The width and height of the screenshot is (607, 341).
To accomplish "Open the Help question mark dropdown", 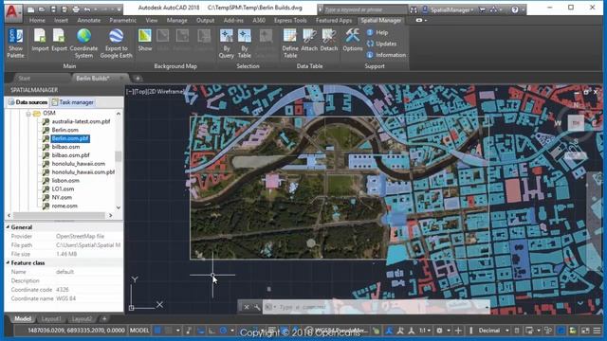I will (517, 9).
